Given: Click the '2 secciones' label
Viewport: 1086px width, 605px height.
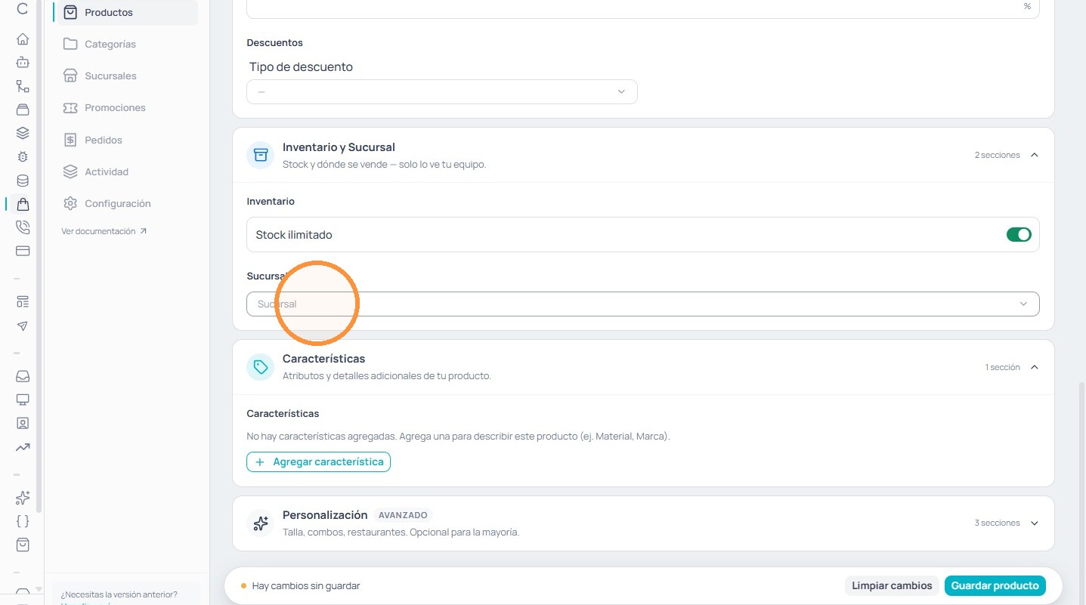Looking at the screenshot, I should tap(997, 155).
